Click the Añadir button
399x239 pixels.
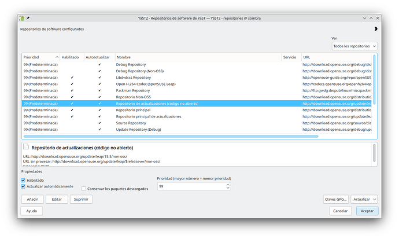click(32, 199)
